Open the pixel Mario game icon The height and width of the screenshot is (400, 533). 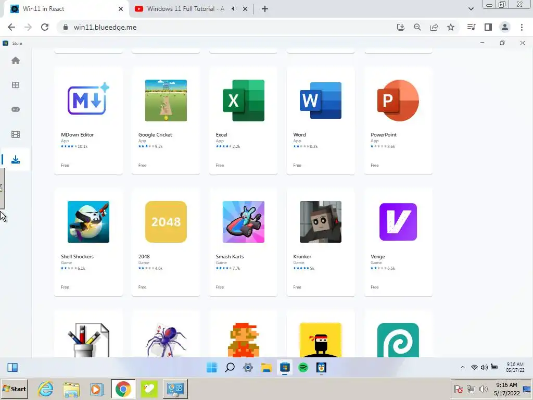click(244, 340)
